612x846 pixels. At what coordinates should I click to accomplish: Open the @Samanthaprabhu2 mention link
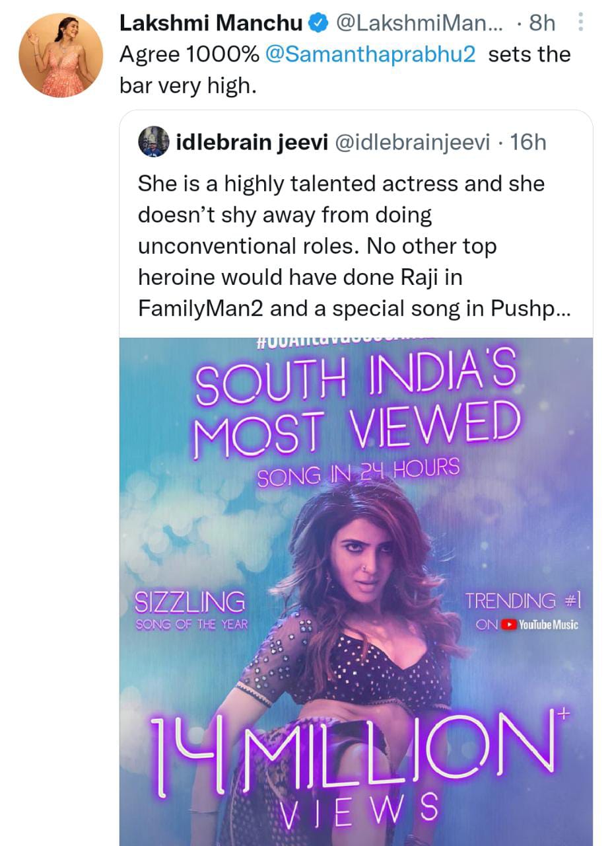click(x=370, y=55)
